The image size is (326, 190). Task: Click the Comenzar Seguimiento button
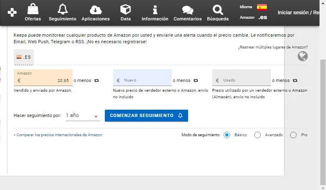[x=146, y=115]
